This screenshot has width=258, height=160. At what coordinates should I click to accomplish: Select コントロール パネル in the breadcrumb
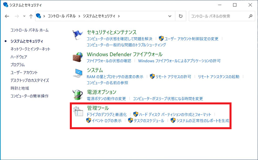pos(62,16)
